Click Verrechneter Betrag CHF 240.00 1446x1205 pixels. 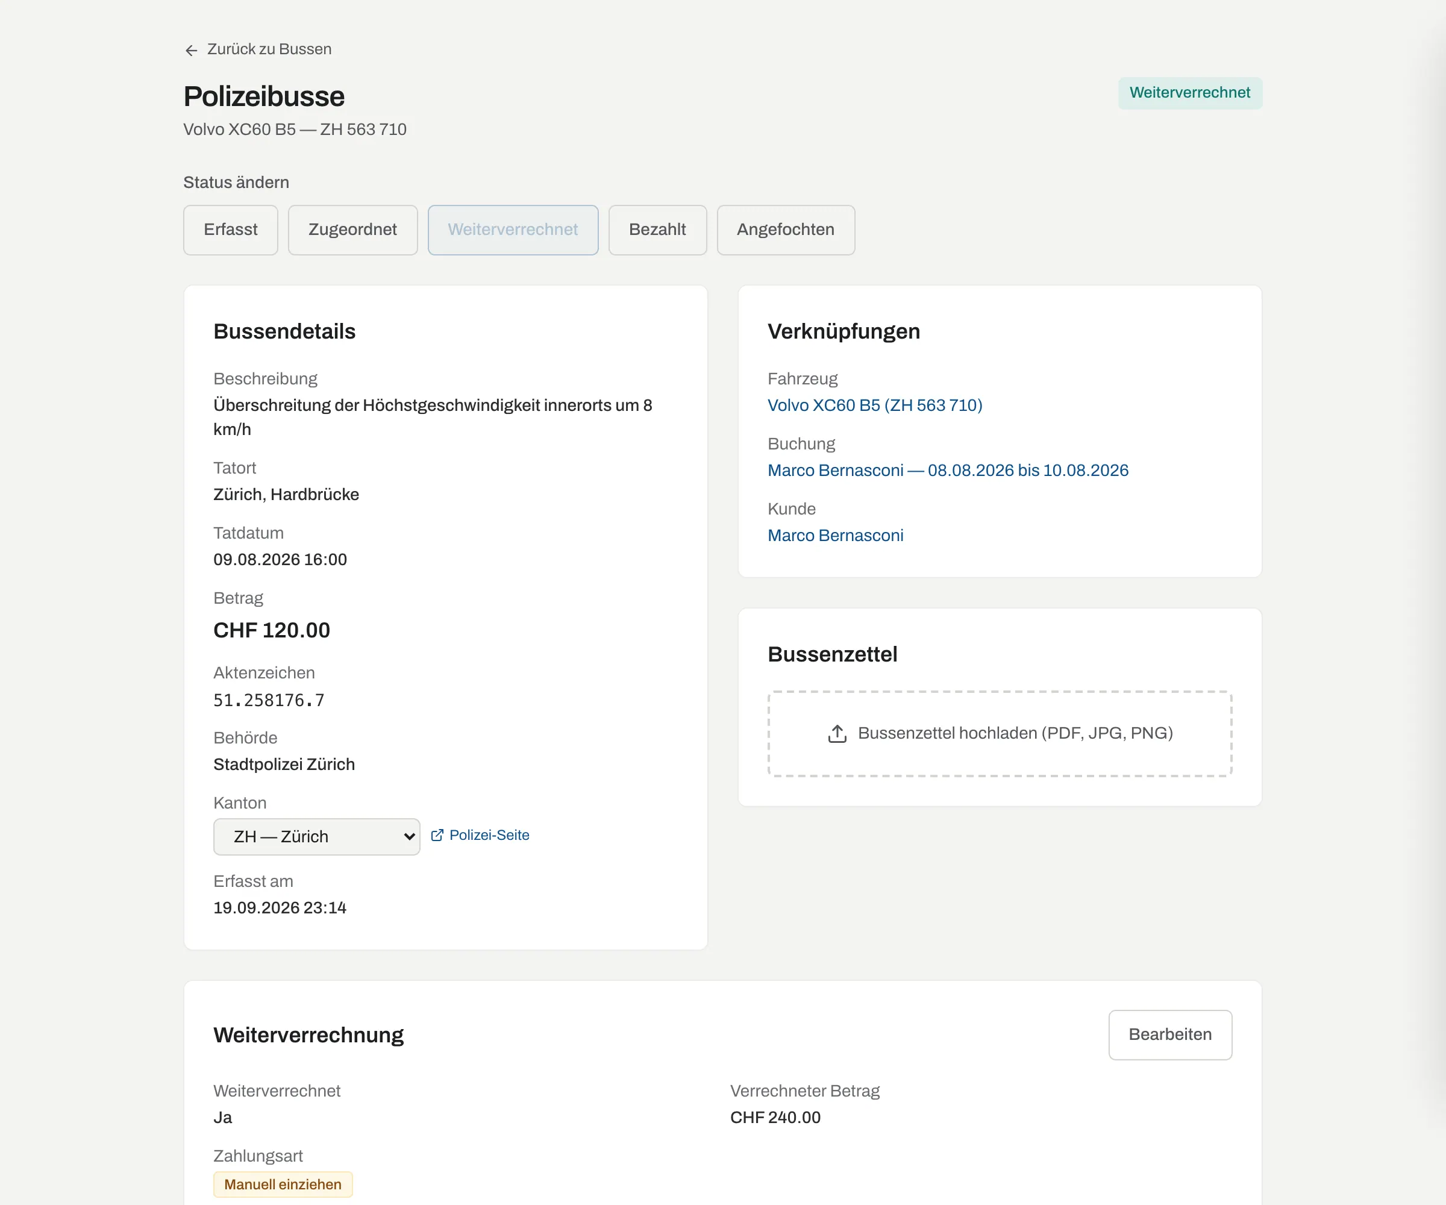(x=775, y=1118)
